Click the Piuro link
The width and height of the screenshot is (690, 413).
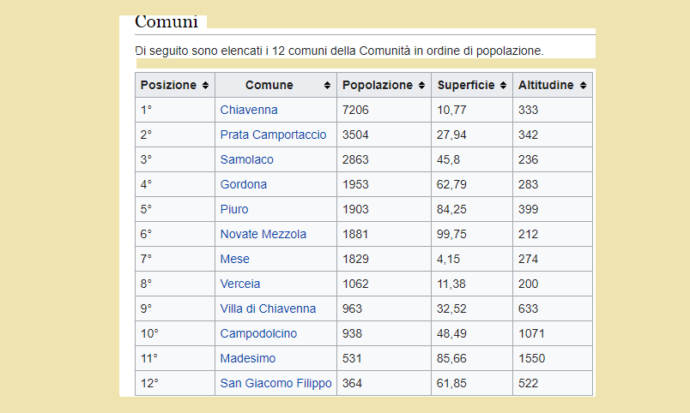tap(234, 209)
